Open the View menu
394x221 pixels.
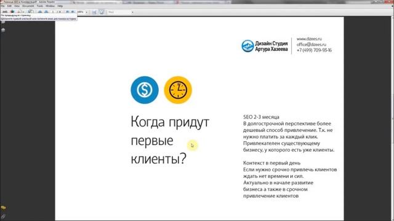(x=17, y=6)
